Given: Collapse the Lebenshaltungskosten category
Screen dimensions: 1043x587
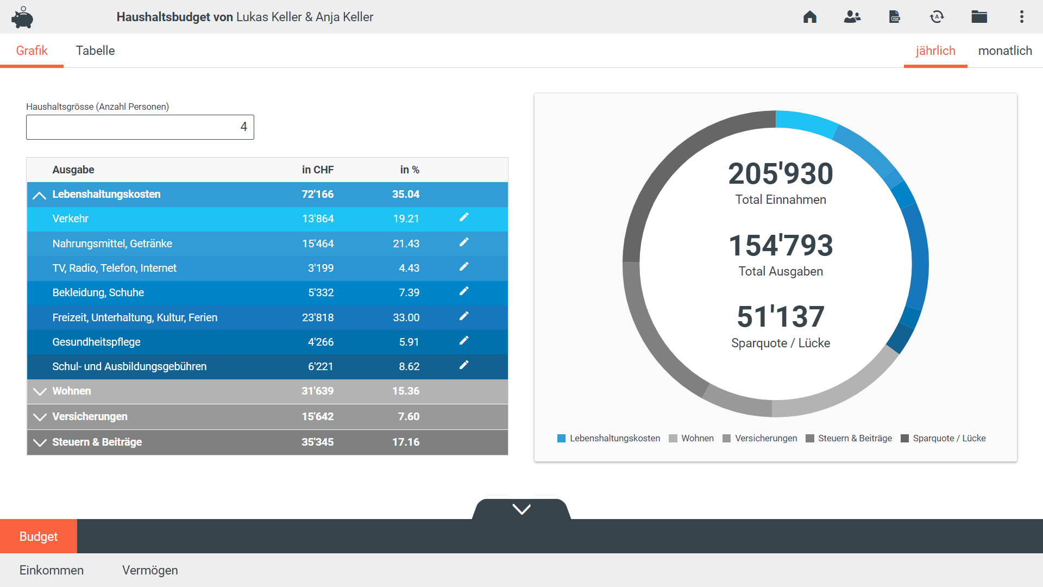Looking at the screenshot, I should (39, 195).
